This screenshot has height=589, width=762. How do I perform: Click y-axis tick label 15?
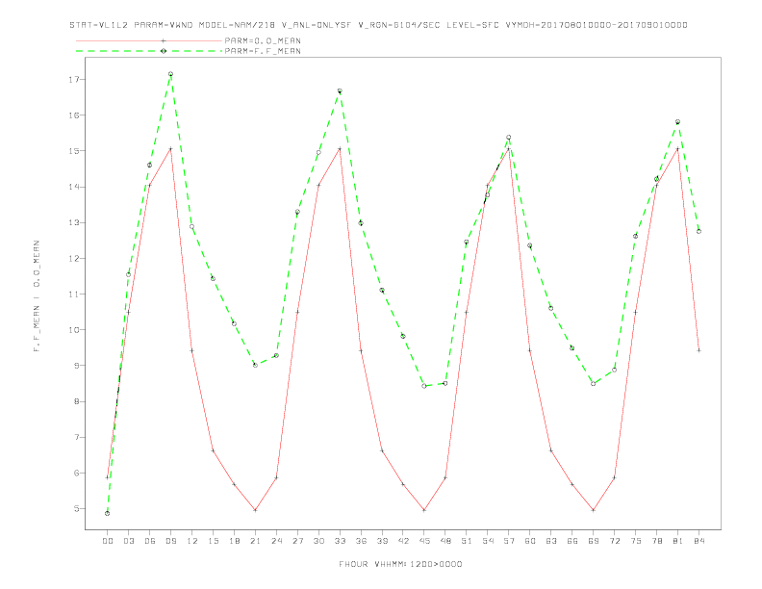click(74, 151)
